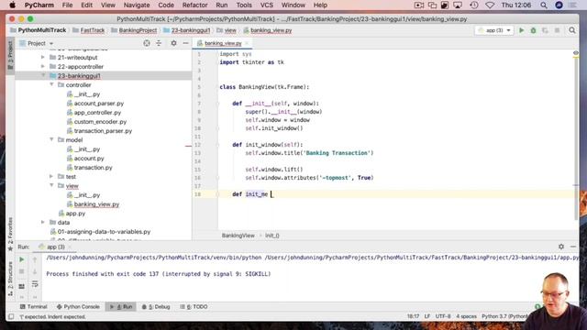Open the Apple menu

click(12, 5)
